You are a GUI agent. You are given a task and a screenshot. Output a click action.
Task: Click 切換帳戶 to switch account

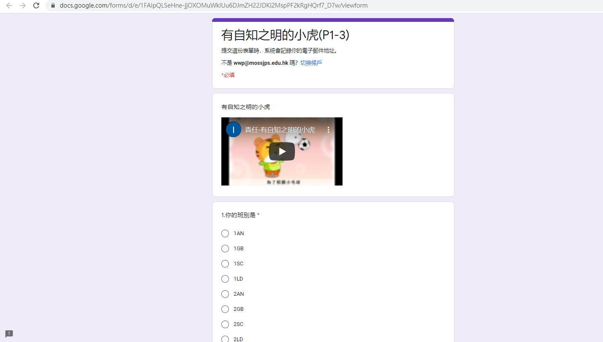coord(311,63)
